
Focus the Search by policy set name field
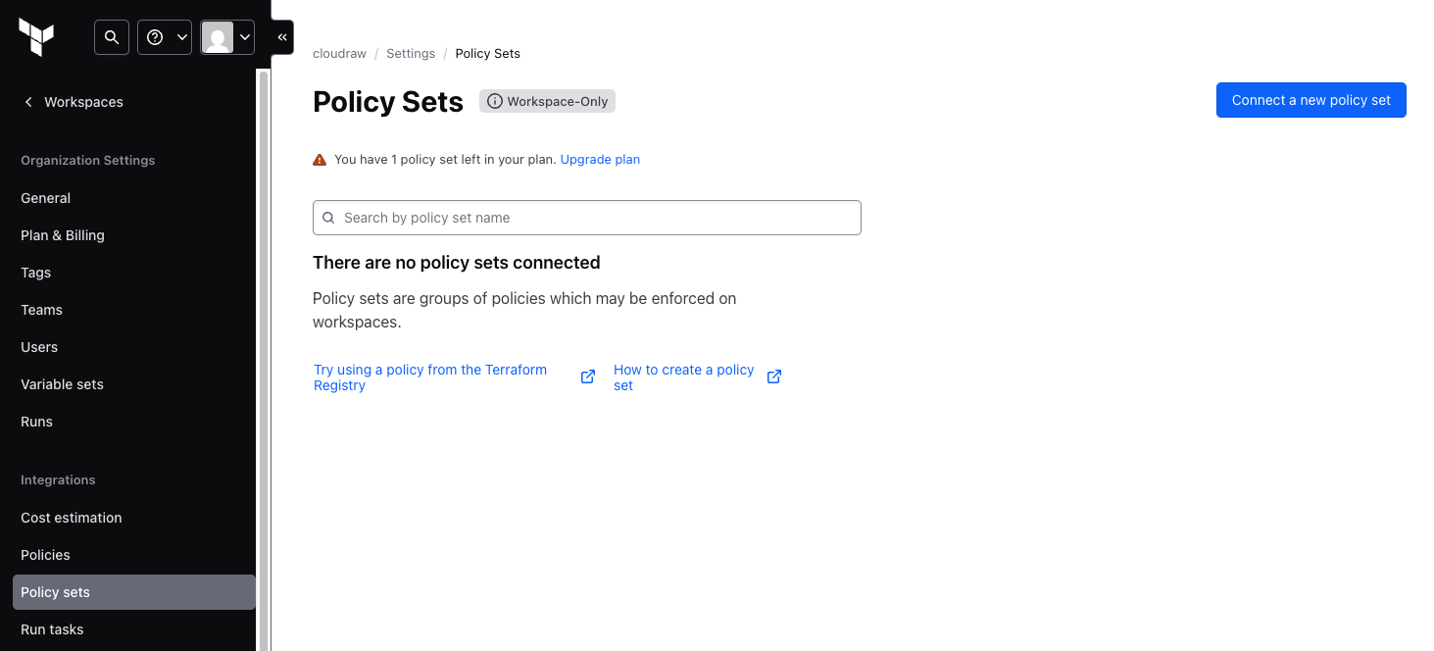point(587,218)
